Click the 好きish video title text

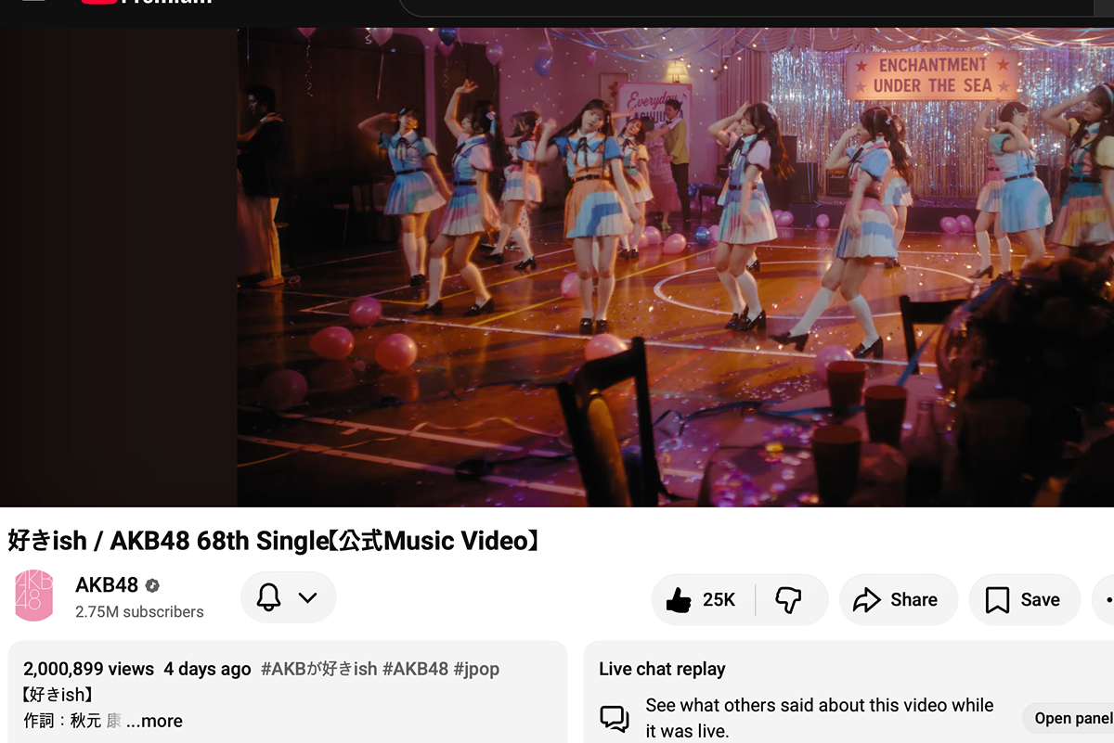tap(274, 541)
